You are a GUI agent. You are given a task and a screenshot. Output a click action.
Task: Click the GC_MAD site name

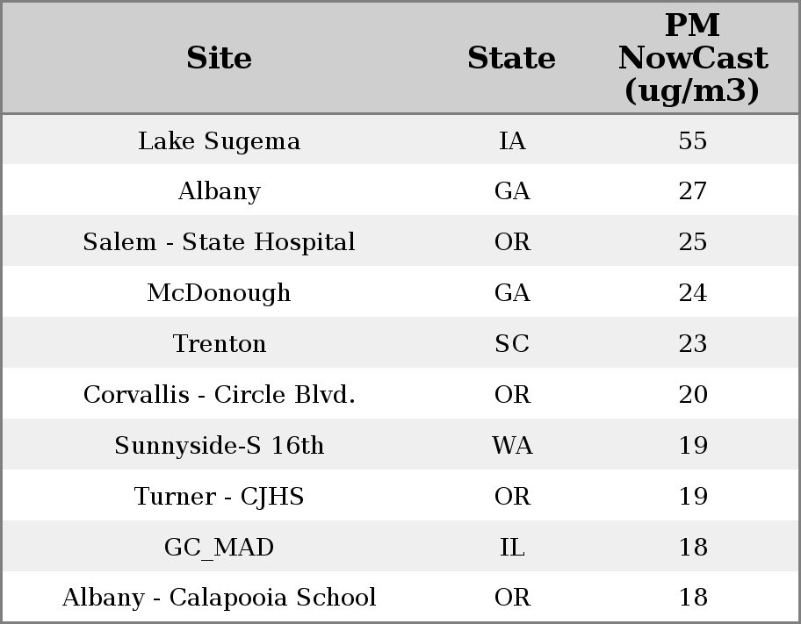pyautogui.click(x=219, y=547)
